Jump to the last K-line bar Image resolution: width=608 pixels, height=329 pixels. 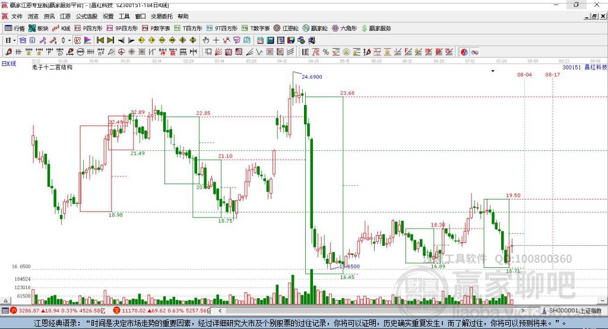coord(110,40)
